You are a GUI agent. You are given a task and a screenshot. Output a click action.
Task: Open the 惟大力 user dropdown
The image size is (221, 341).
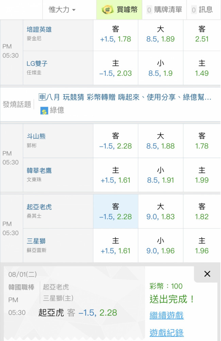tap(62, 10)
